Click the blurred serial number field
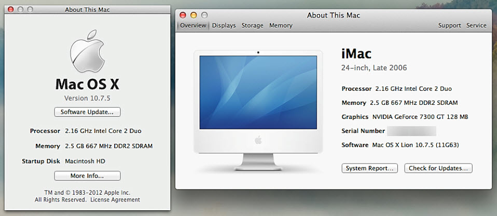Screen dimensions: 497x216 [x=411, y=131]
